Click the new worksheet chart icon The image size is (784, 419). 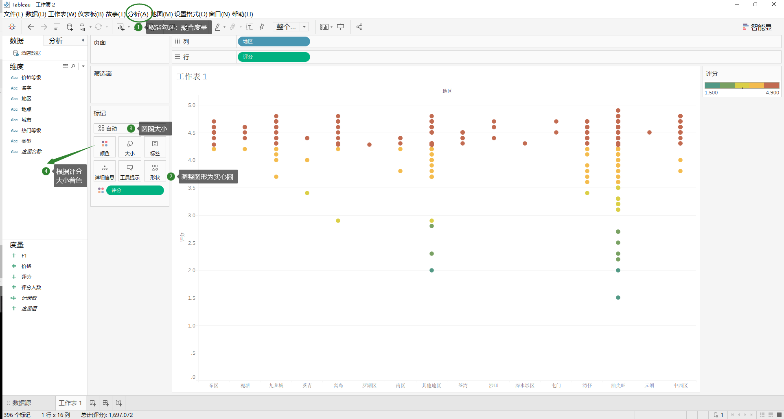[x=120, y=27]
